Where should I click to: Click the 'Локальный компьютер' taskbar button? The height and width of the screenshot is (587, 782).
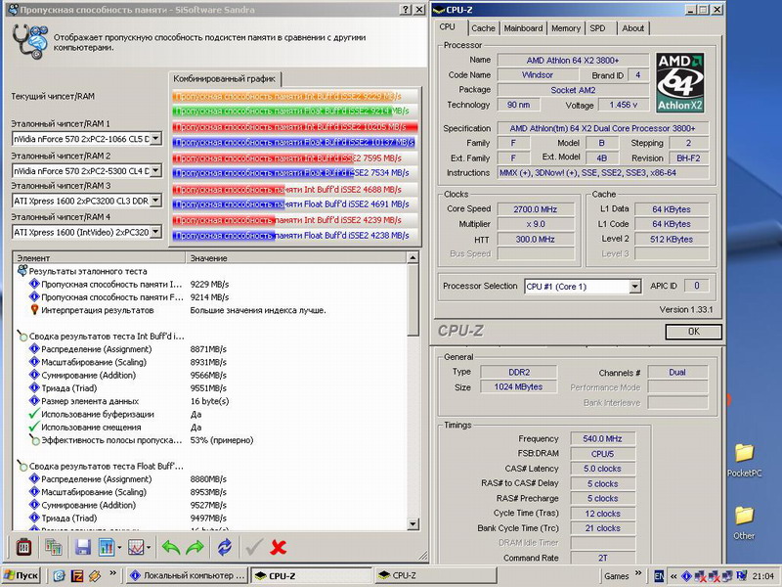188,575
